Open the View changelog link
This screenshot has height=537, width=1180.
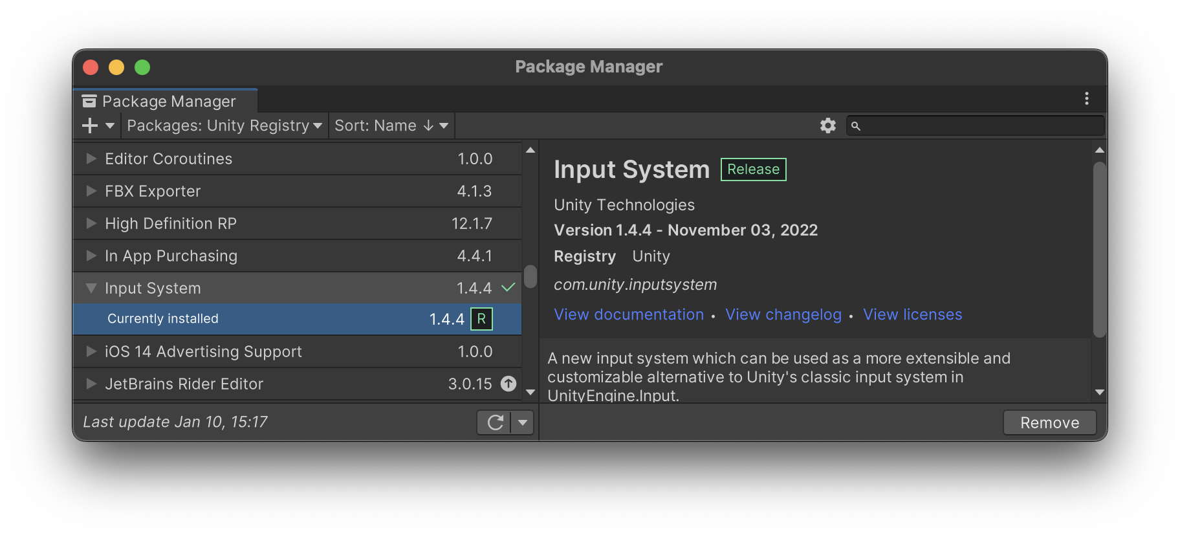pyautogui.click(x=783, y=314)
